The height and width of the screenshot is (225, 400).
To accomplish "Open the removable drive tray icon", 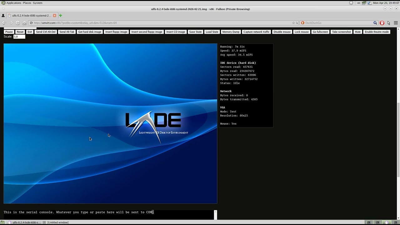I will [370, 3].
